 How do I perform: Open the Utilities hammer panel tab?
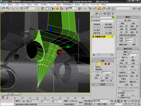[112, 14]
